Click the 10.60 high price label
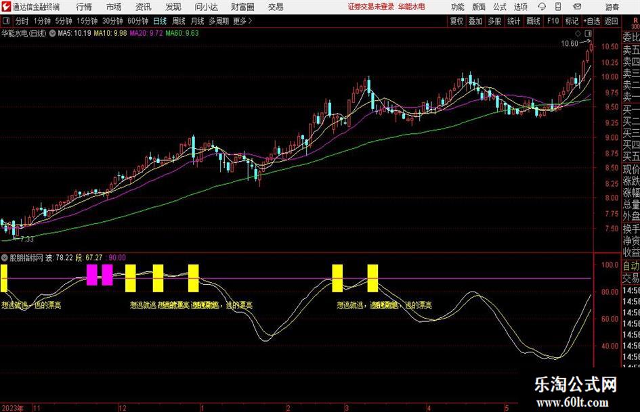The image size is (640, 412). coord(570,44)
